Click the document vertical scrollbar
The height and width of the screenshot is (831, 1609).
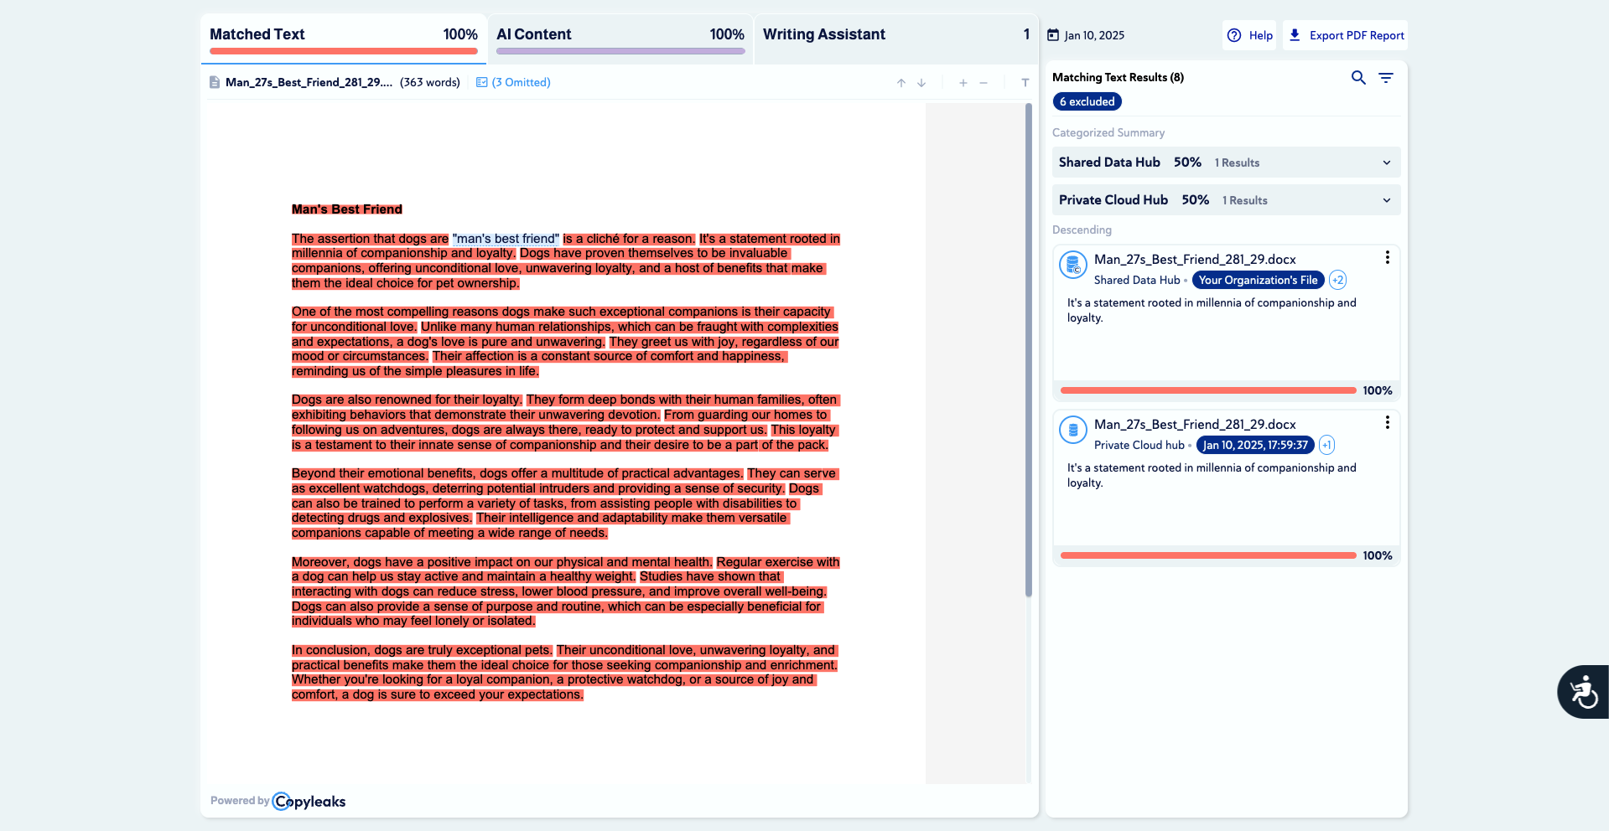1029,350
